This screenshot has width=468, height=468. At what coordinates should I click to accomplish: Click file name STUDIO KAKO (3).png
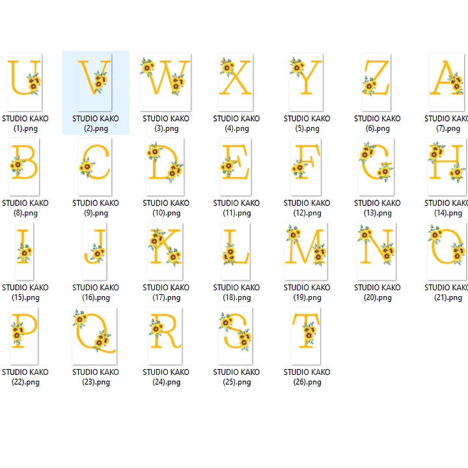166,124
